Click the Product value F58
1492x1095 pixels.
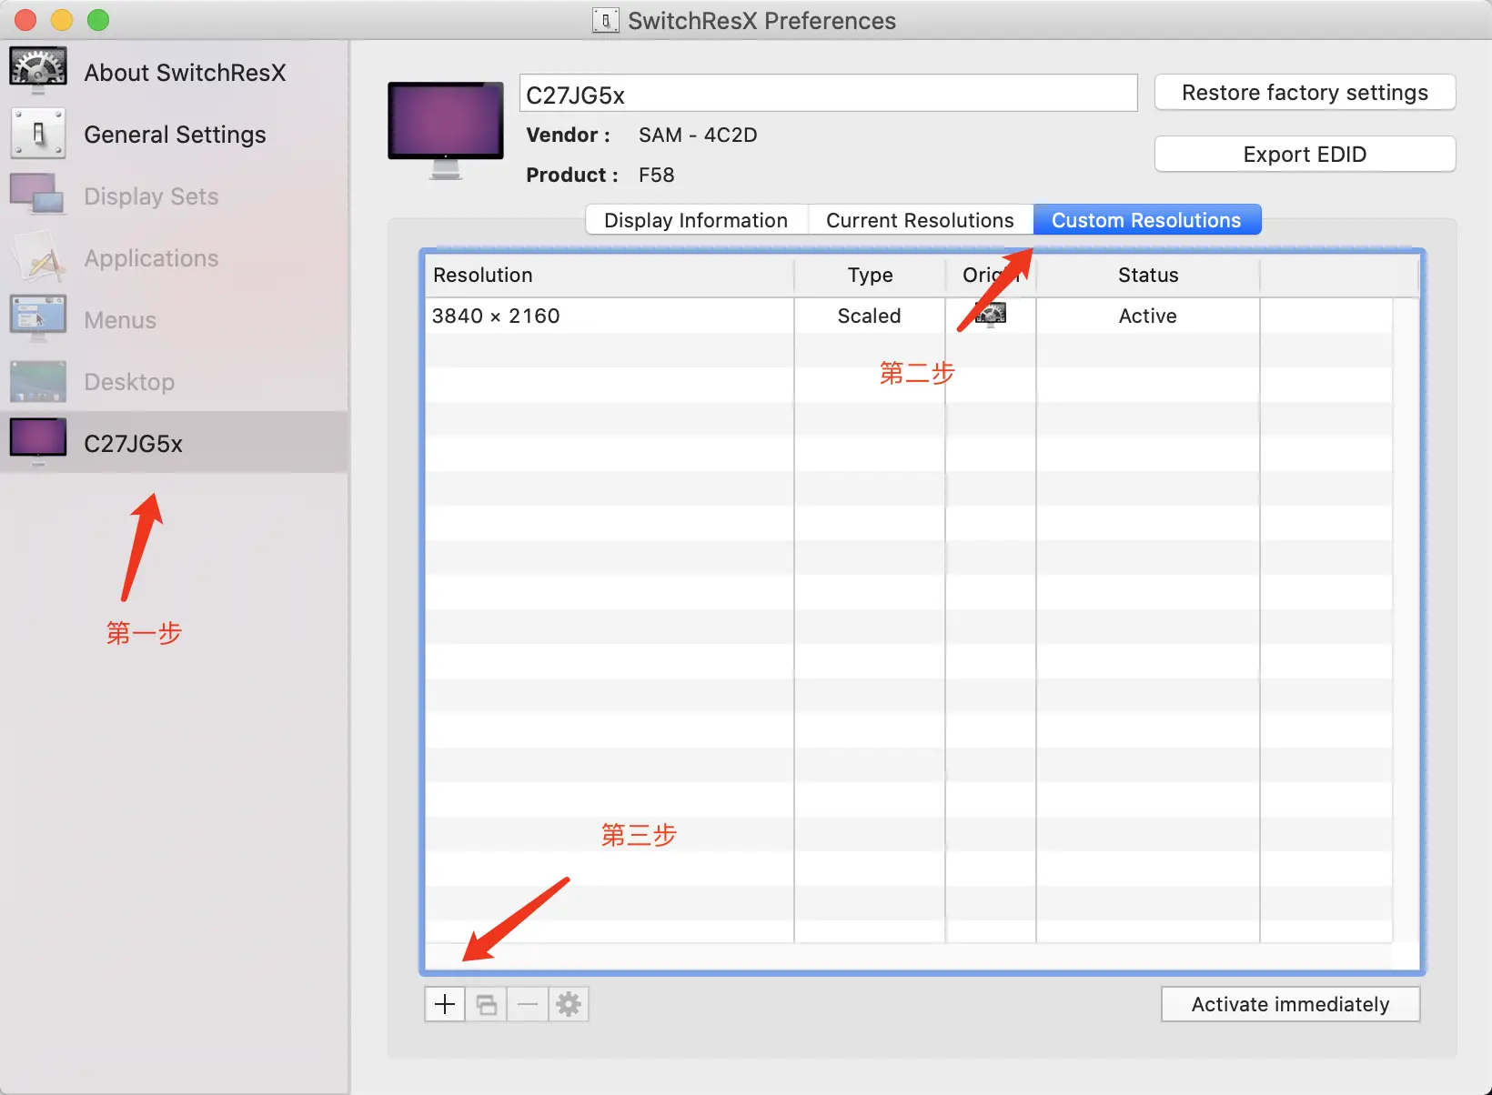pyautogui.click(x=656, y=175)
